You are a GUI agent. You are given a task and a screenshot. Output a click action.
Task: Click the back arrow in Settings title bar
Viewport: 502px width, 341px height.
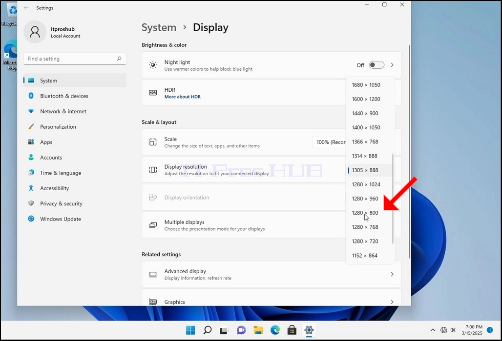26,8
